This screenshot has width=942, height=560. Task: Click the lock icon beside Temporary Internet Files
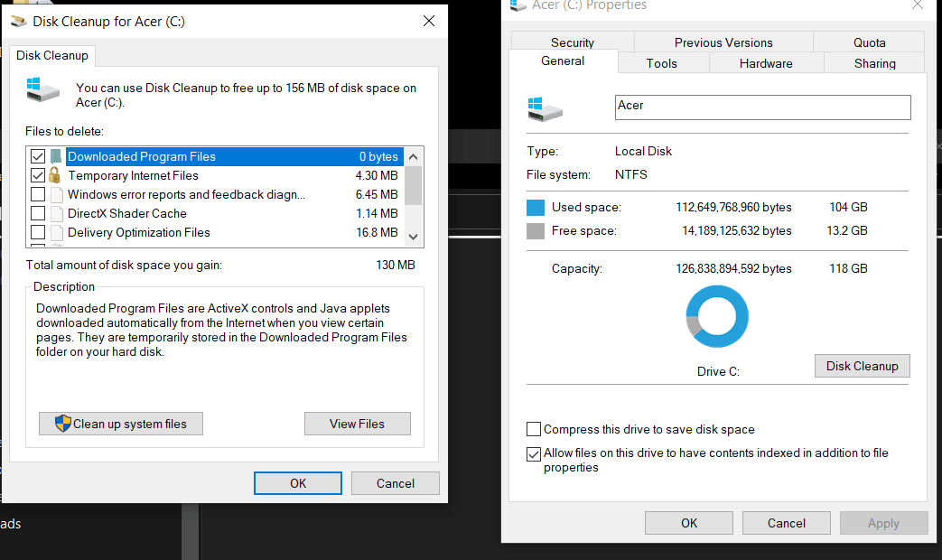point(53,174)
